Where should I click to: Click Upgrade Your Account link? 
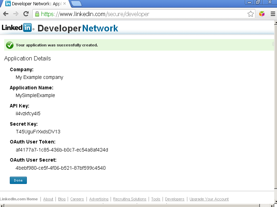209,199
